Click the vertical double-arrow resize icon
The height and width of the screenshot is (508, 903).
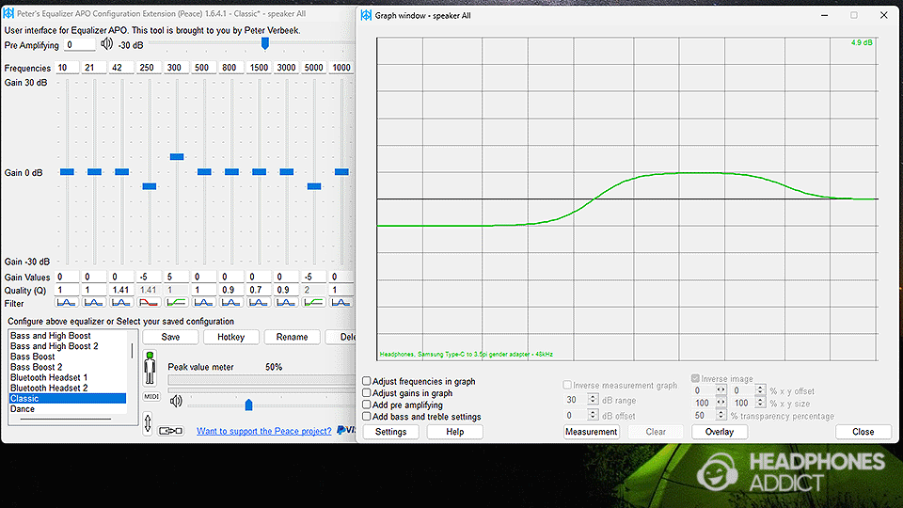click(x=148, y=423)
